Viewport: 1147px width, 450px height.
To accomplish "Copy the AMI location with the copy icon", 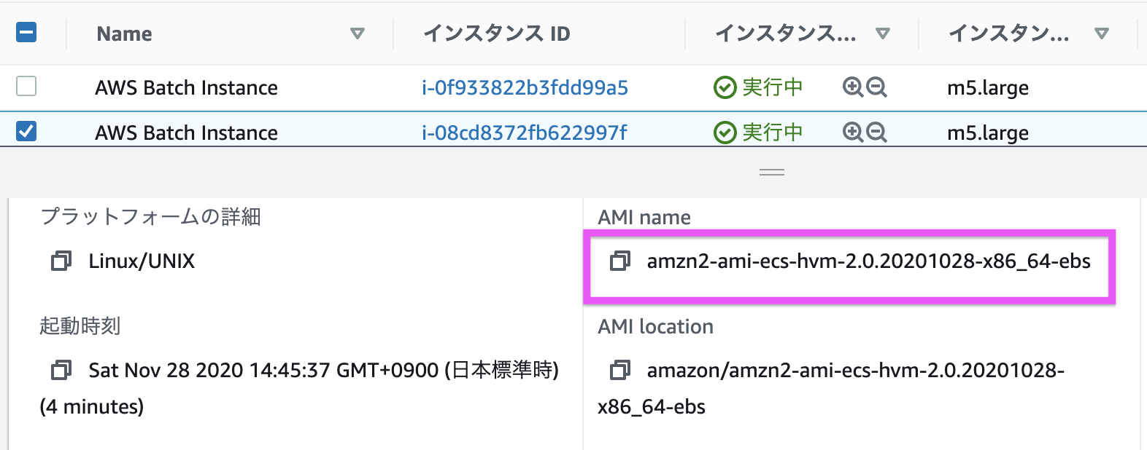I will click(619, 371).
